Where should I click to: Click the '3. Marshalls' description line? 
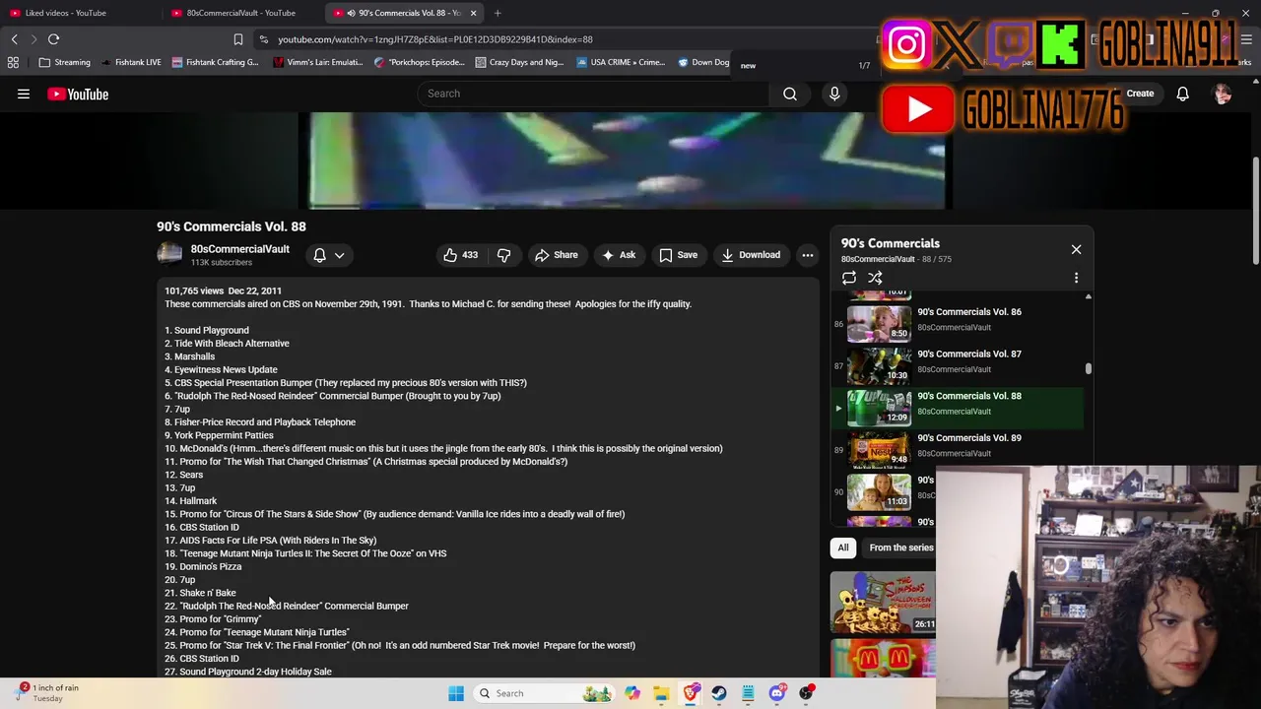(x=189, y=356)
